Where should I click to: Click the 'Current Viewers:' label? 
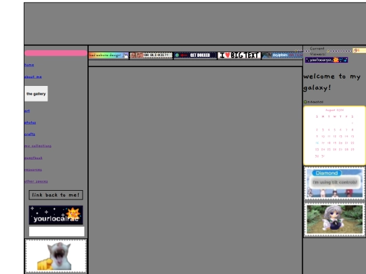[x=317, y=51]
